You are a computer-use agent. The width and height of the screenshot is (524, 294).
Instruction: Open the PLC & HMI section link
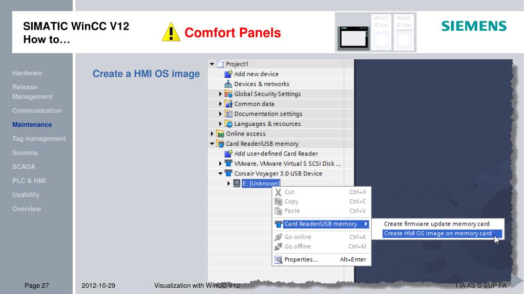tap(29, 180)
